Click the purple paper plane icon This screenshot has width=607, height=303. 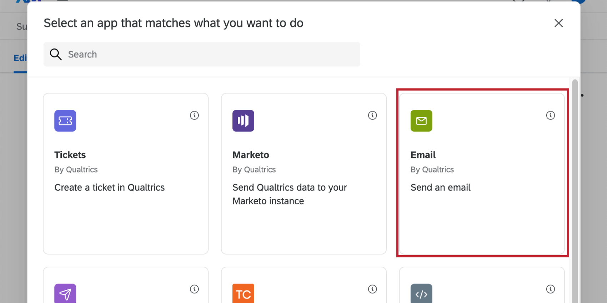click(65, 294)
